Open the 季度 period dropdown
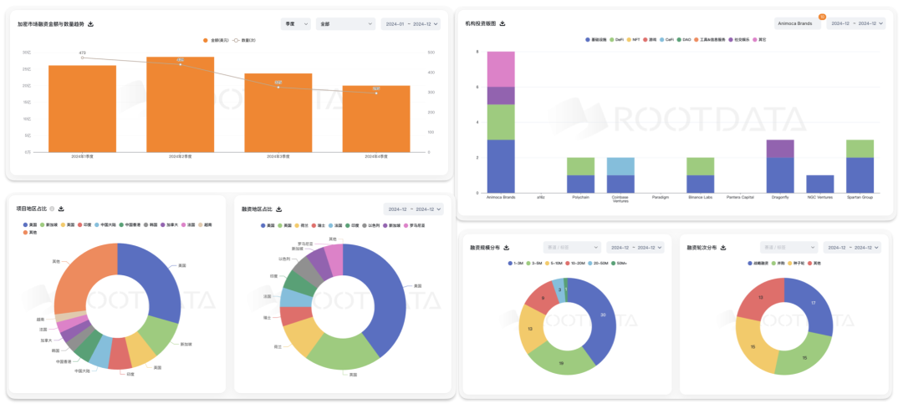 pyautogui.click(x=295, y=24)
